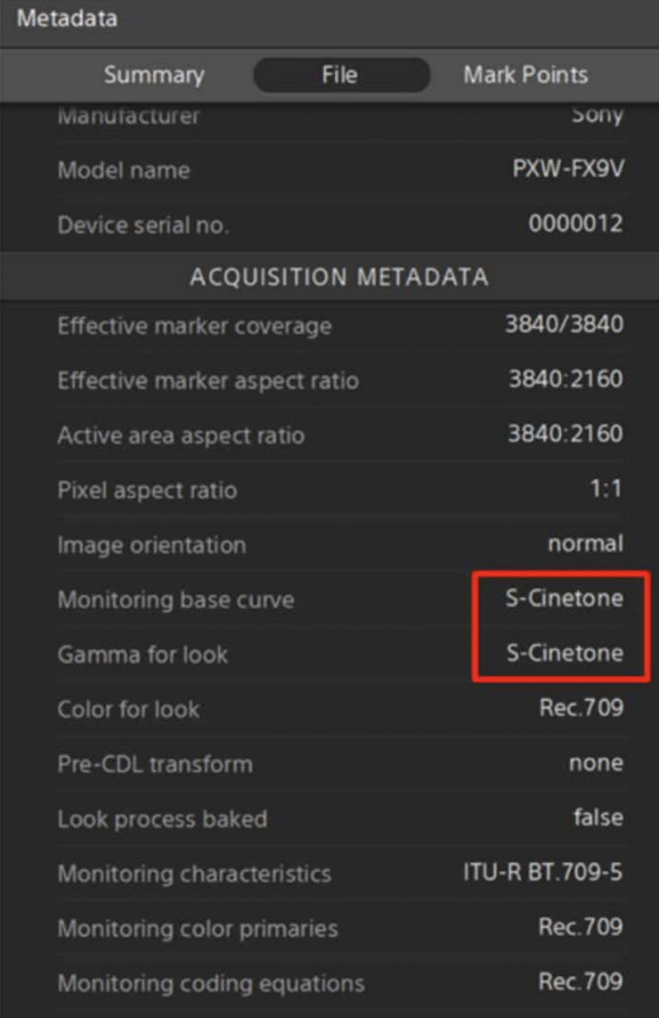Select the File tab
Image resolution: width=659 pixels, height=1018 pixels.
click(x=339, y=75)
